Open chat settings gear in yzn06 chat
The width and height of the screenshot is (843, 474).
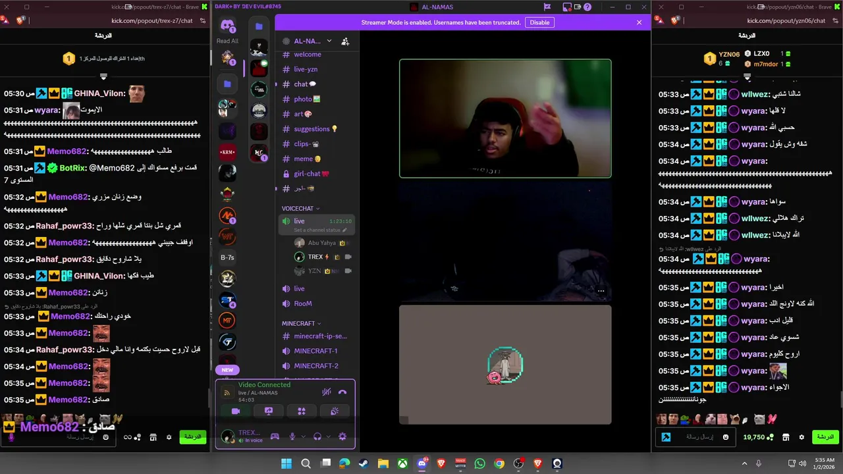click(x=802, y=437)
